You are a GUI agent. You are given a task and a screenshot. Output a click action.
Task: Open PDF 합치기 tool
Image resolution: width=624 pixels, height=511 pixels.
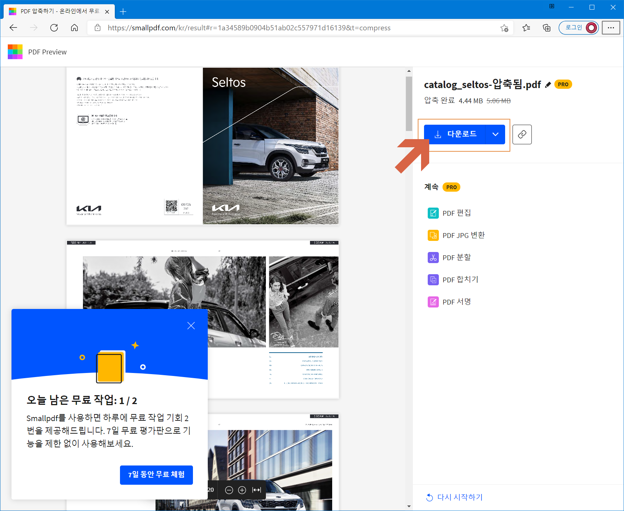[x=453, y=280]
